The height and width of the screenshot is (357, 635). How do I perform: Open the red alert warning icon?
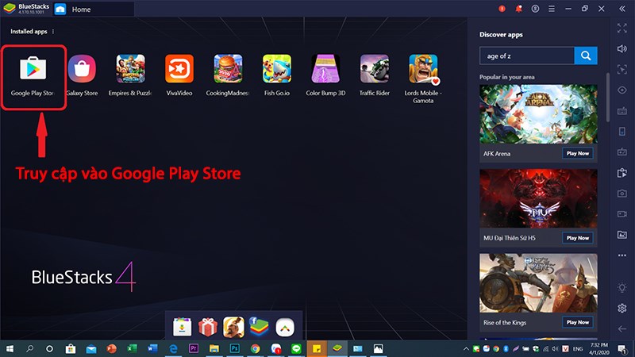[502, 9]
